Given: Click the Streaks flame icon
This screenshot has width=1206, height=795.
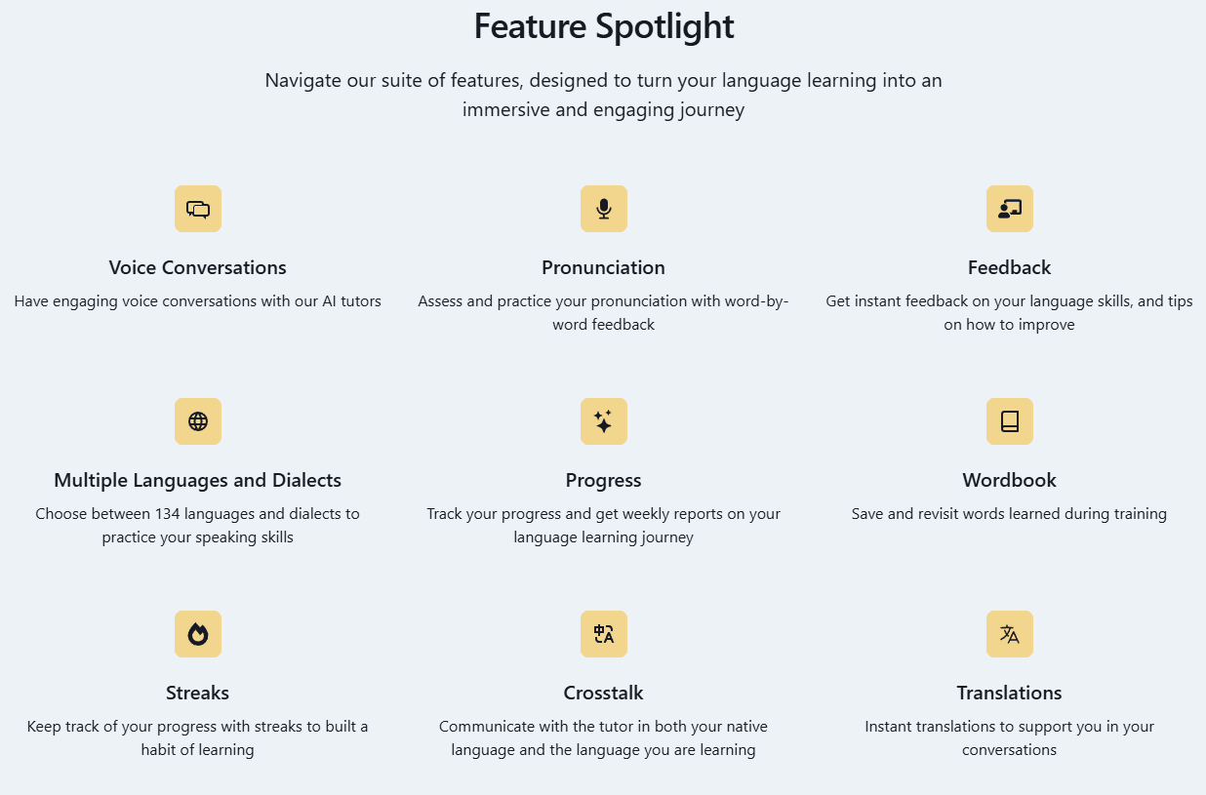Looking at the screenshot, I should pyautogui.click(x=198, y=634).
